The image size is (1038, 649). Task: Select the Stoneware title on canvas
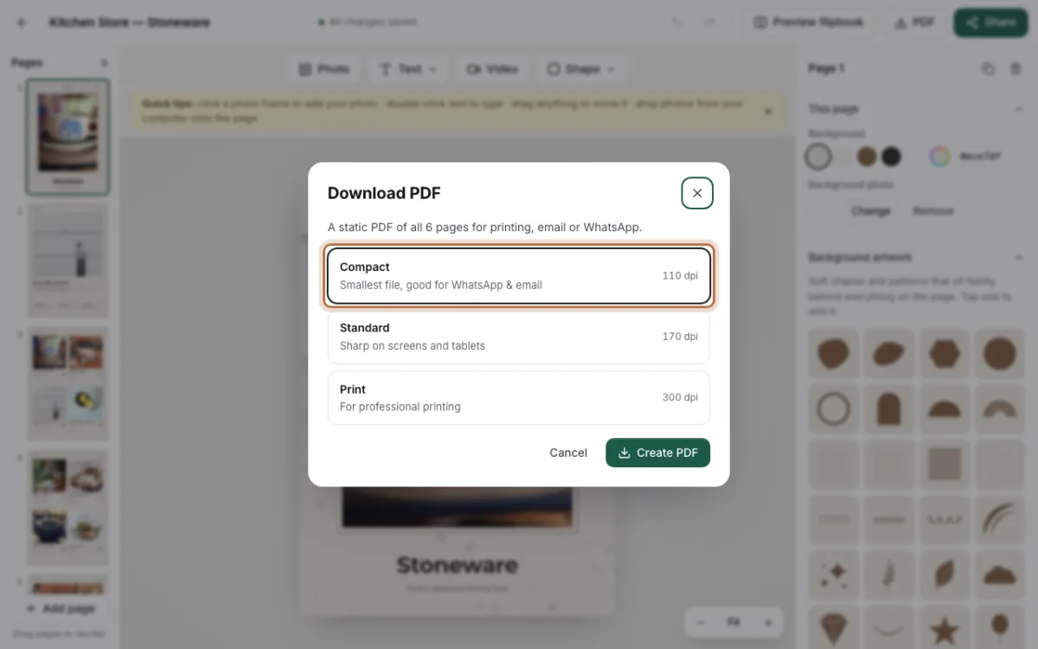(457, 566)
